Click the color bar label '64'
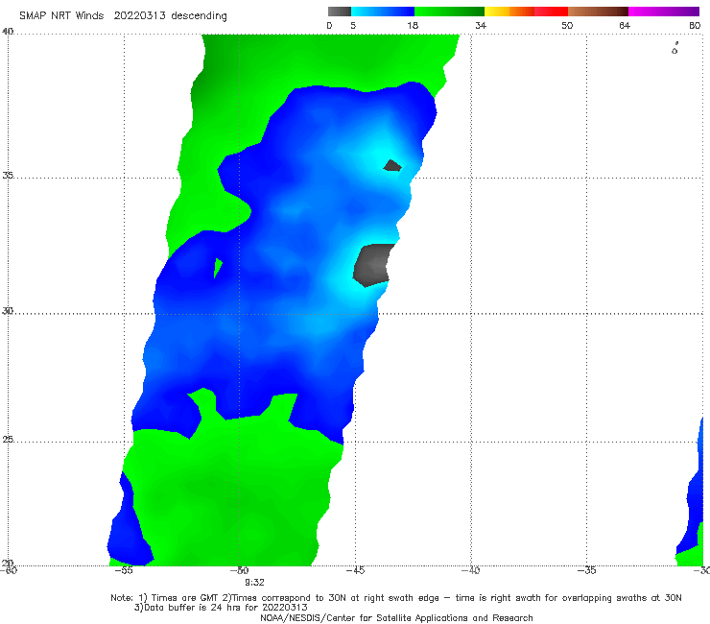Screen dimensions: 710x624 [625, 26]
